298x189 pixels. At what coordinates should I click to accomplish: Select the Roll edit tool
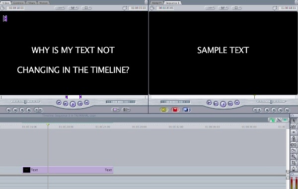294,138
